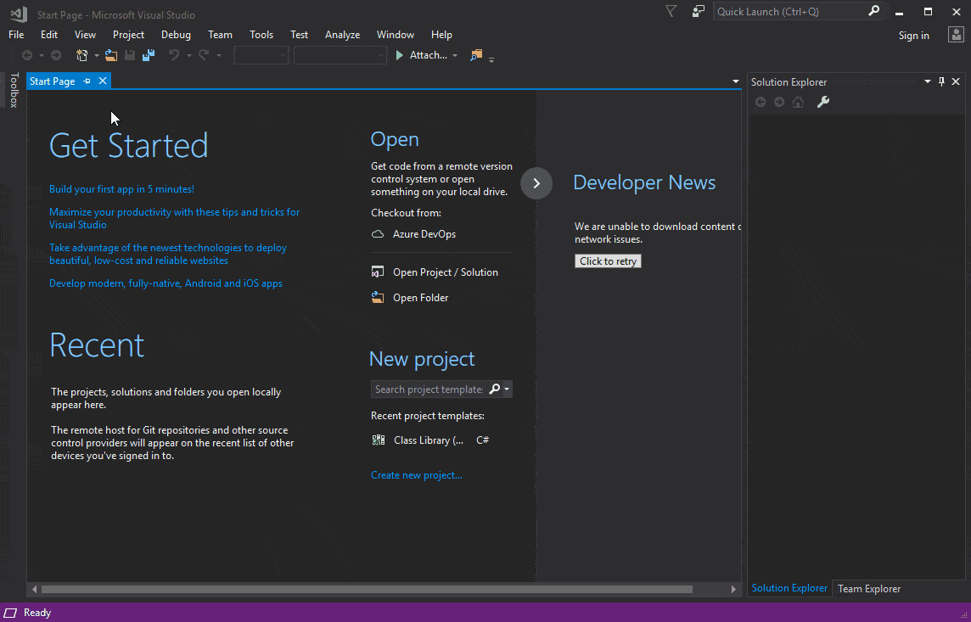This screenshot has height=622, width=971.
Task: Click the Start Page horizontal scrollbar thumb
Action: [367, 589]
